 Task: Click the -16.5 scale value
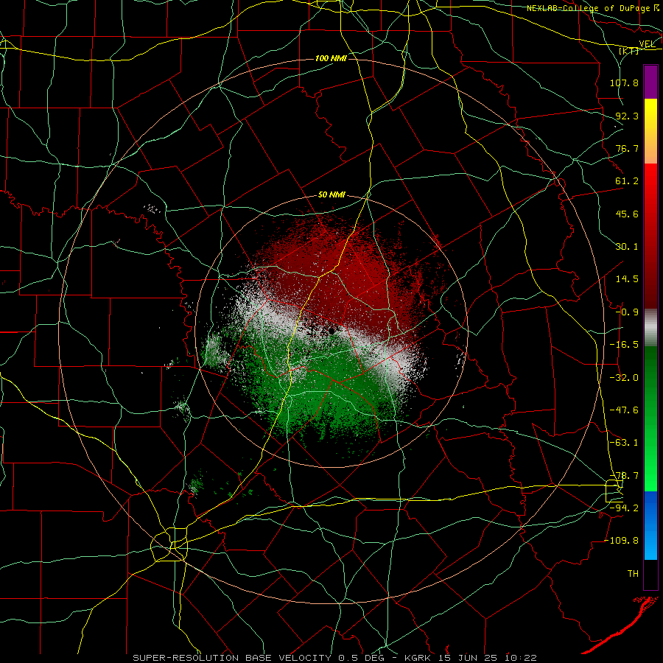624,345
